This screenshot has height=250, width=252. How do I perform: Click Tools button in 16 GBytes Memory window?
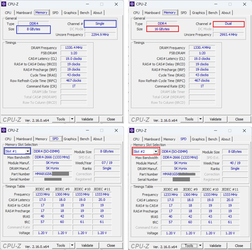(x=189, y=119)
